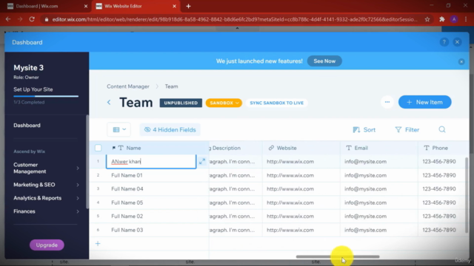Screen dimensions: 474x266
Task: Click the address bar URL
Action: coord(235,19)
